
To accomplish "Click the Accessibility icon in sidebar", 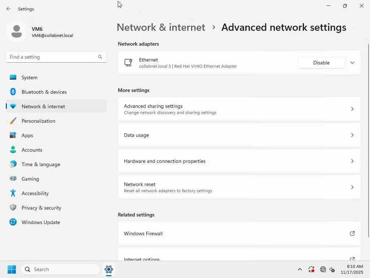I will 13,193.
